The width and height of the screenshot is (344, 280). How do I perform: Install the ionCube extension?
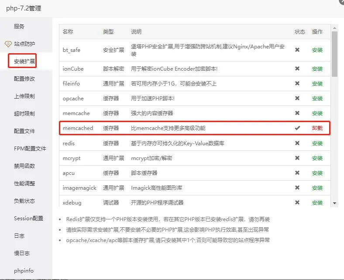coord(317,69)
